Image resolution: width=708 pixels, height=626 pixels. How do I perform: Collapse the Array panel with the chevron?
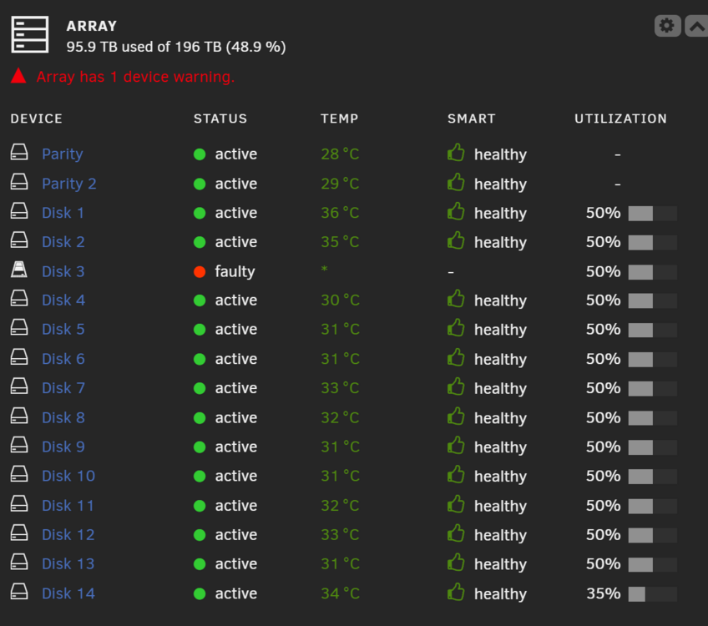coord(696,26)
